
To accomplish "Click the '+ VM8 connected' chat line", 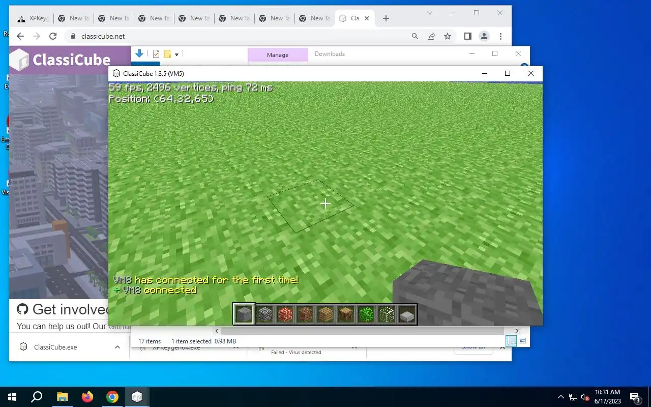I will click(155, 290).
